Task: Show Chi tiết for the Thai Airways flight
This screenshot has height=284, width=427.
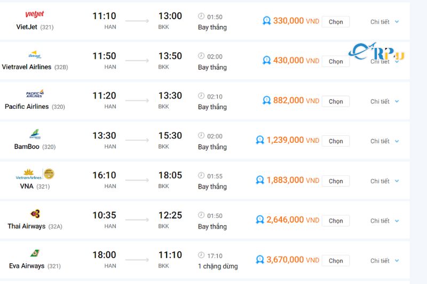Action: pos(384,221)
